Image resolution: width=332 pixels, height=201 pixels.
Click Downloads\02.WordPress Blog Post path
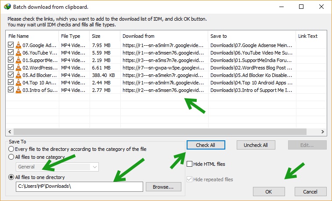251,68
